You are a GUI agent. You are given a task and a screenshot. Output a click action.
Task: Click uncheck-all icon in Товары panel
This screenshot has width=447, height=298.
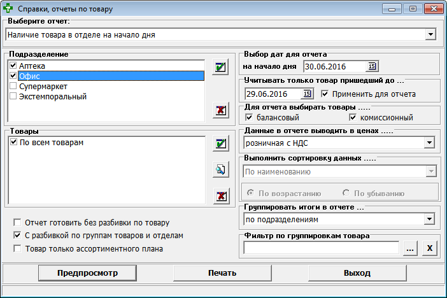(220, 195)
